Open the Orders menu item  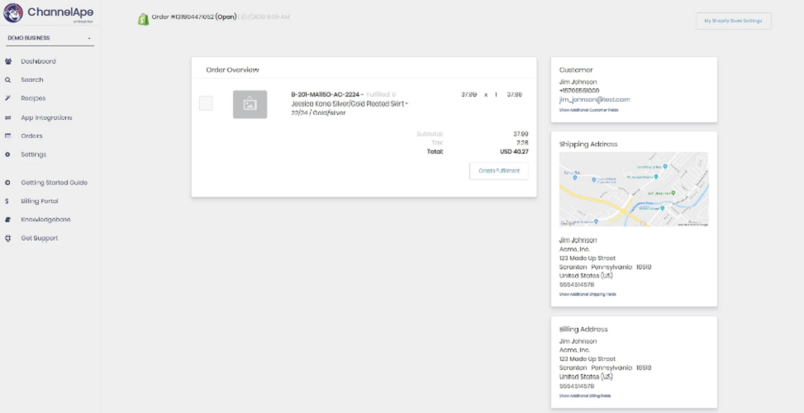point(31,135)
